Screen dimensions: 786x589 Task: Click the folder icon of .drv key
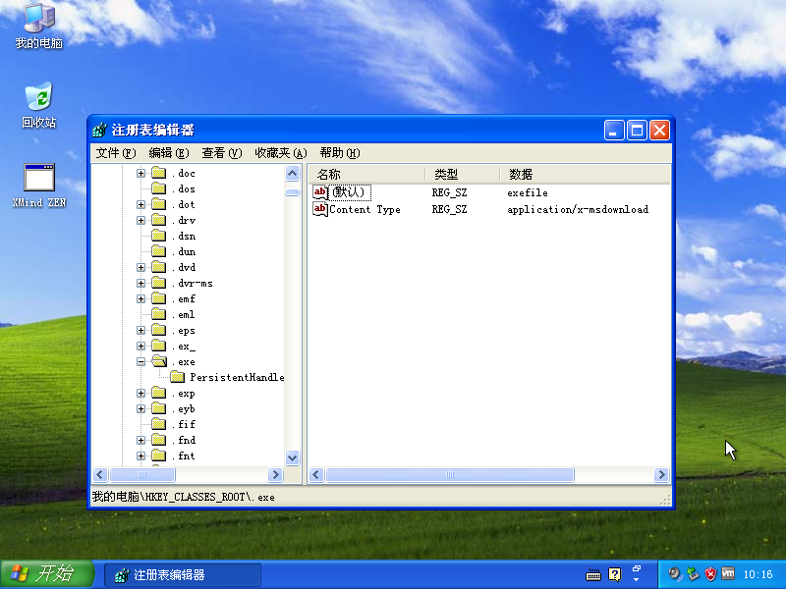(x=159, y=220)
